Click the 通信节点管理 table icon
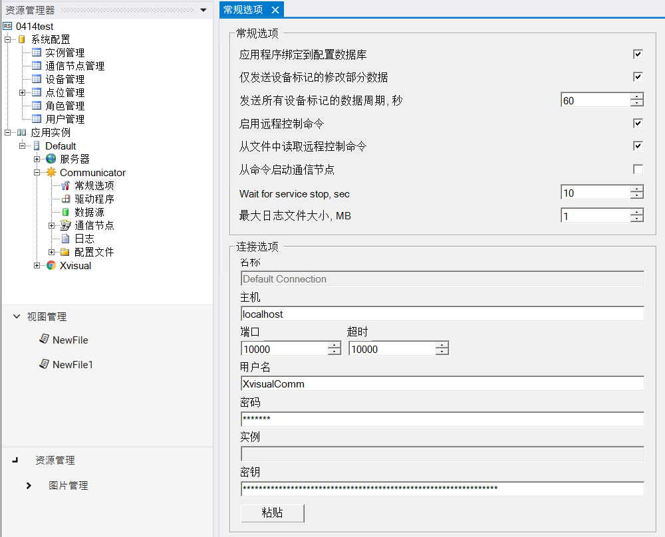The image size is (665, 537). [37, 66]
